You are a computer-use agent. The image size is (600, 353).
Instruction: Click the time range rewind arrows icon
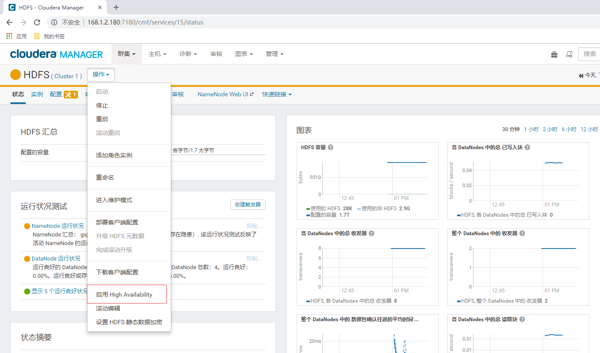click(x=581, y=75)
